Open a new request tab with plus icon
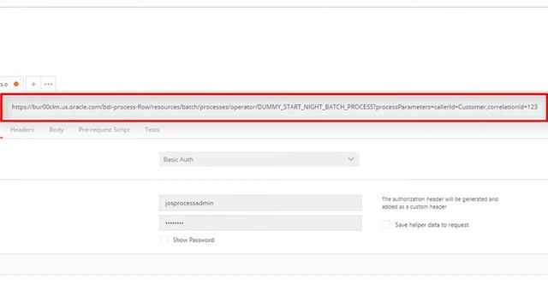The height and width of the screenshot is (308, 548). click(33, 84)
